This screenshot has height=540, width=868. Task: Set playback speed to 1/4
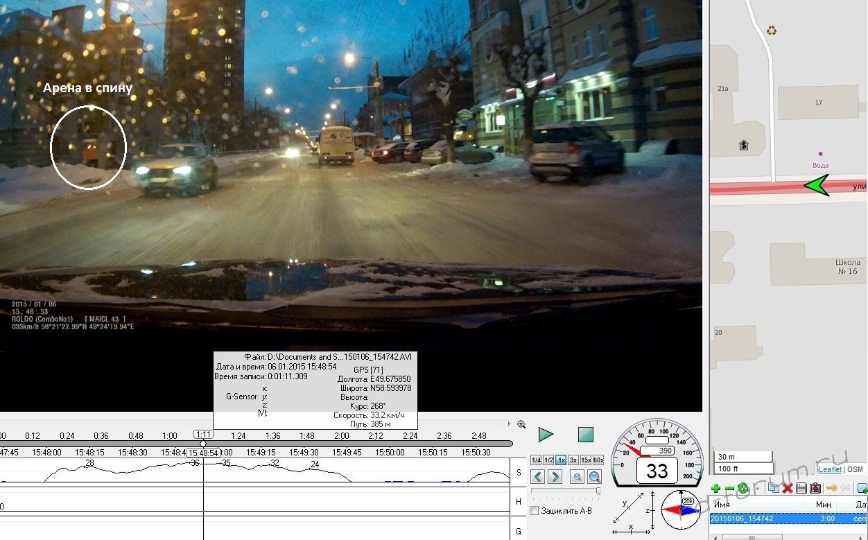pos(536,460)
